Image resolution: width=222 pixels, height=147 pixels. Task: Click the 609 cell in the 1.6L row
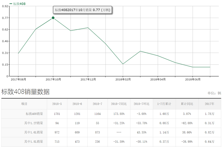pos(77,132)
